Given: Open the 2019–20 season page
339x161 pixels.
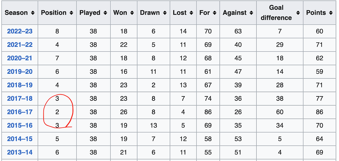Looking at the screenshot, I should [x=20, y=72].
